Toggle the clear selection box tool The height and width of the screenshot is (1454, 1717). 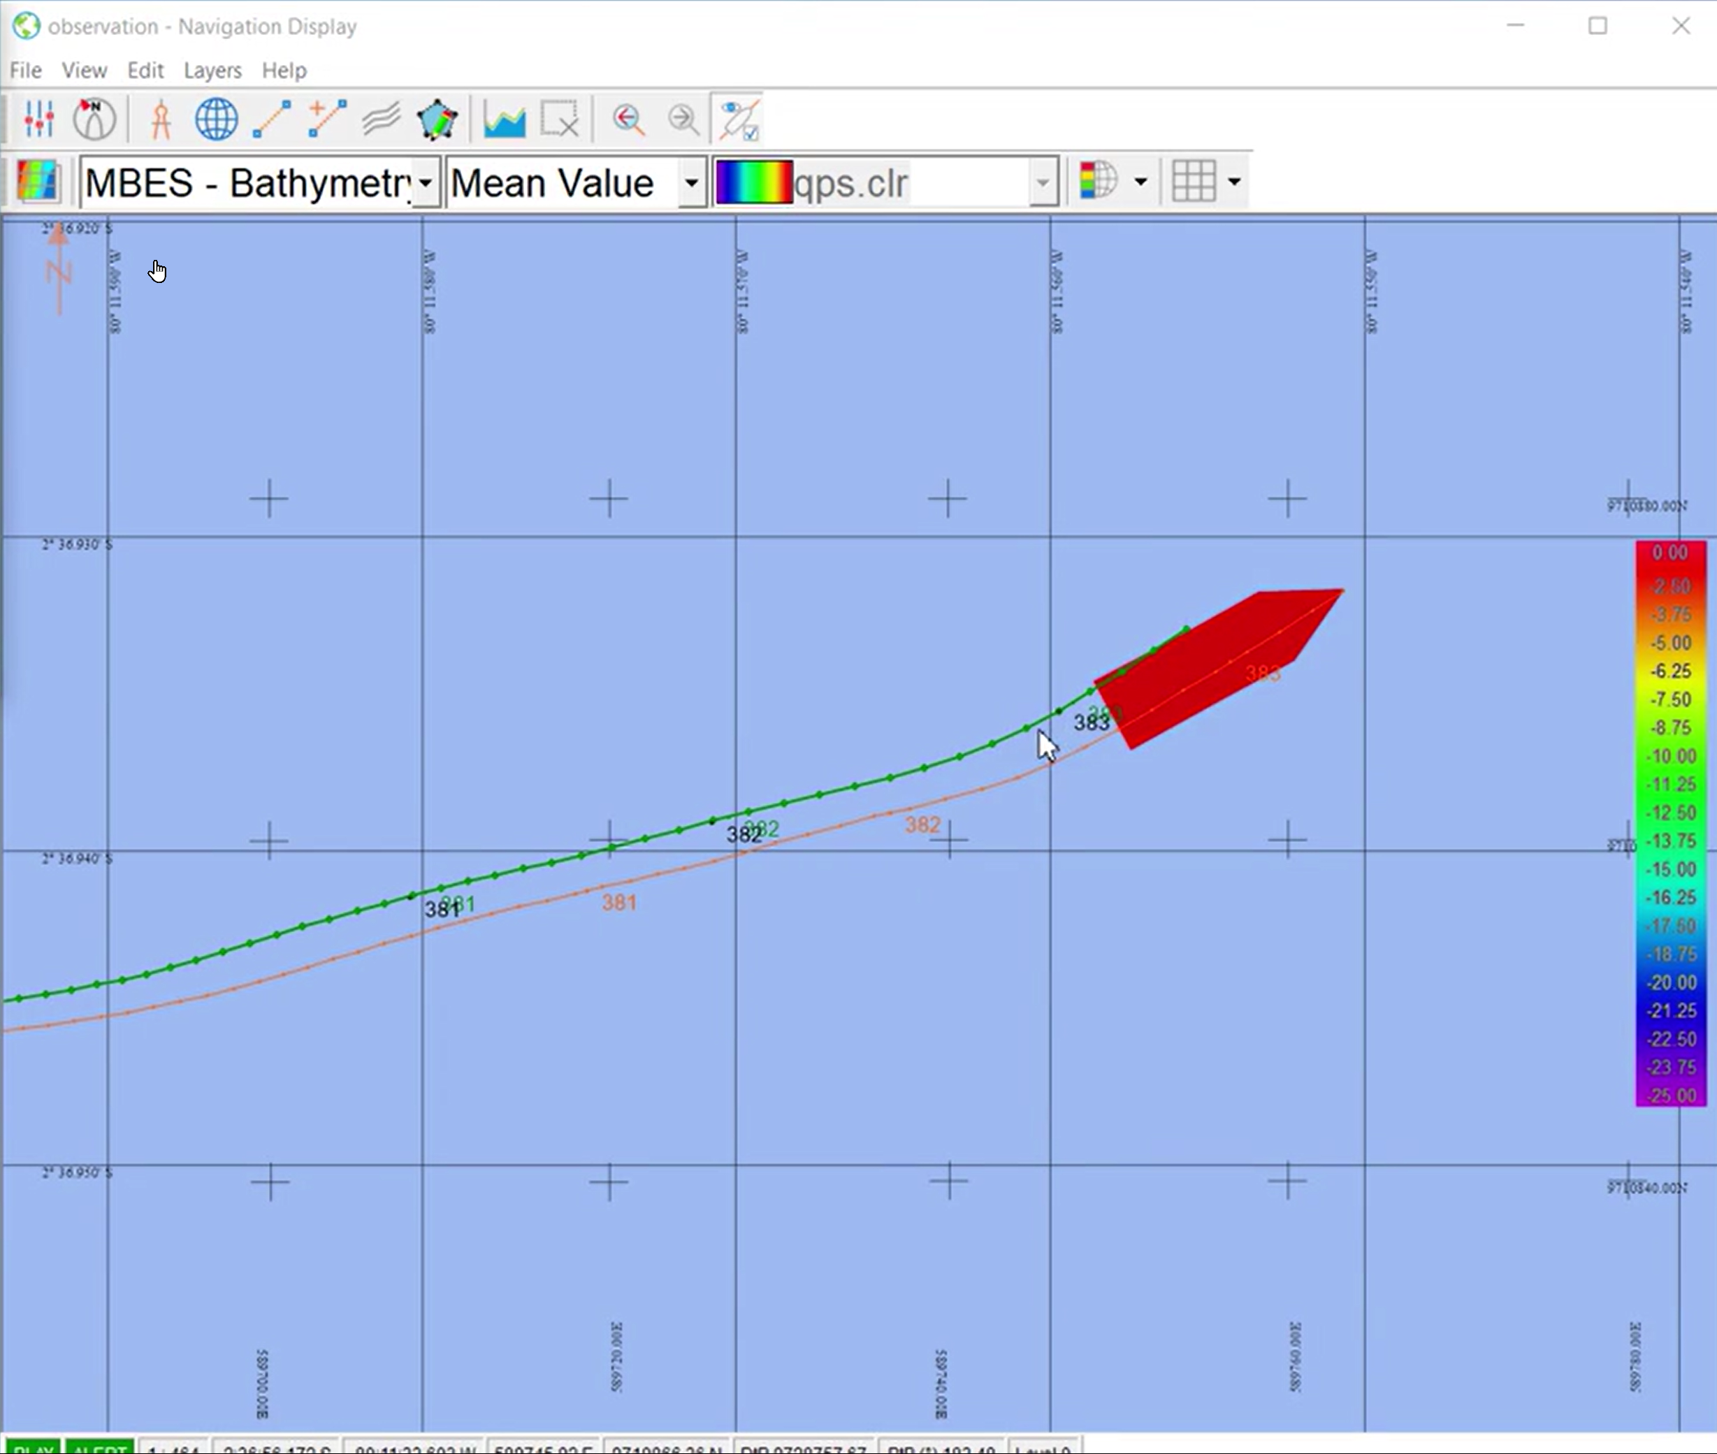(560, 119)
